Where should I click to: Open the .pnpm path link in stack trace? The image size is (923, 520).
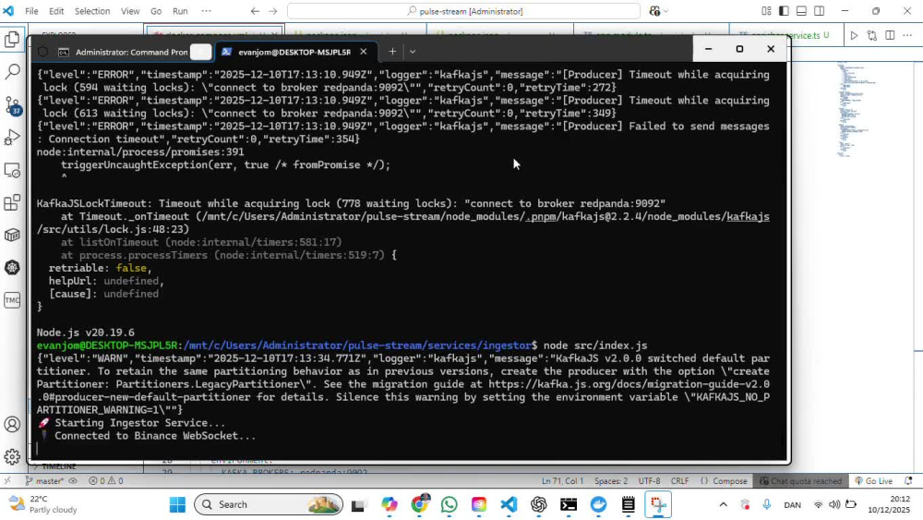pos(540,217)
